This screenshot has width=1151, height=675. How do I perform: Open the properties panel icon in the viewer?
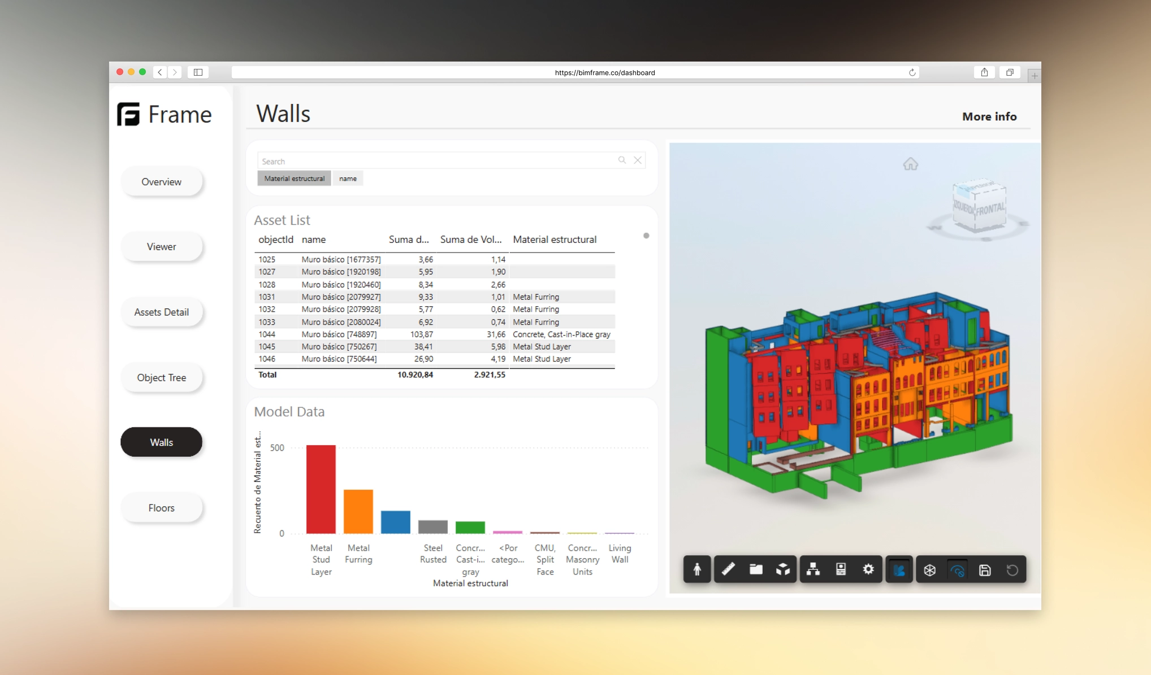tap(841, 569)
